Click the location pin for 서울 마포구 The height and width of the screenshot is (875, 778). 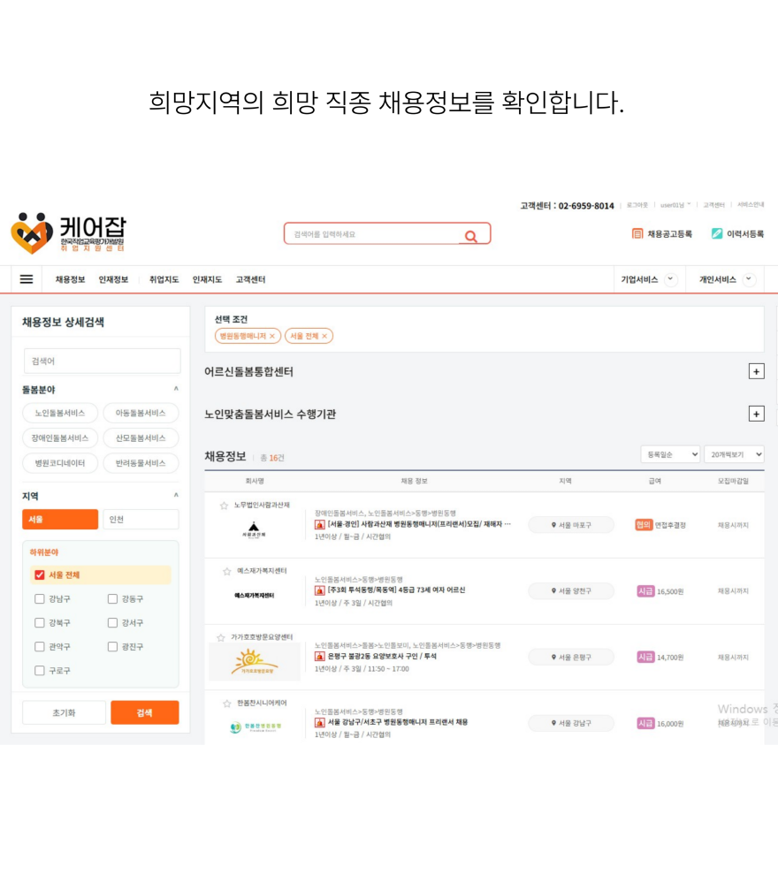pos(553,525)
